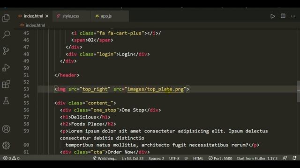Click the Foods Place h2 text

click(86, 124)
